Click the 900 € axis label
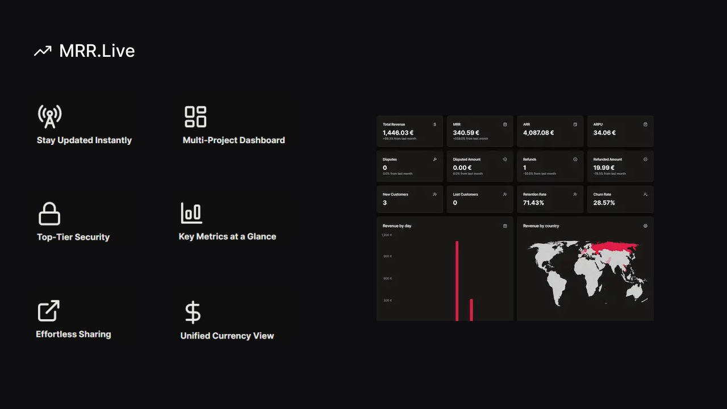This screenshot has width=727, height=409. pyautogui.click(x=387, y=256)
